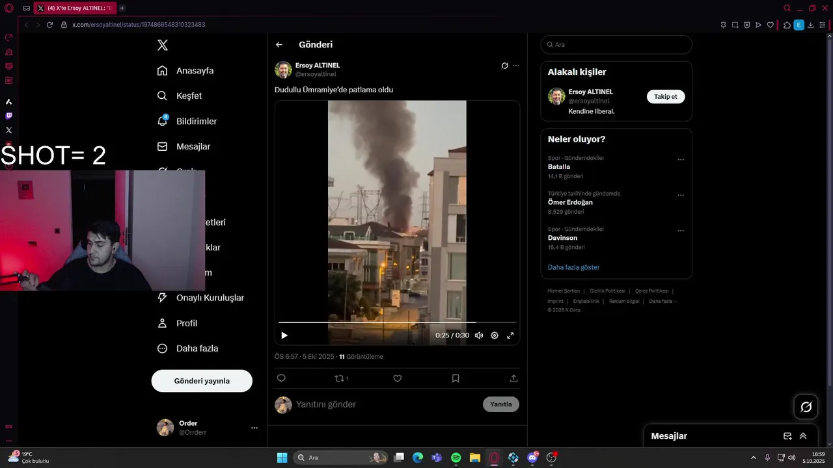
Task: Click the repost icon
Action: [x=341, y=378]
